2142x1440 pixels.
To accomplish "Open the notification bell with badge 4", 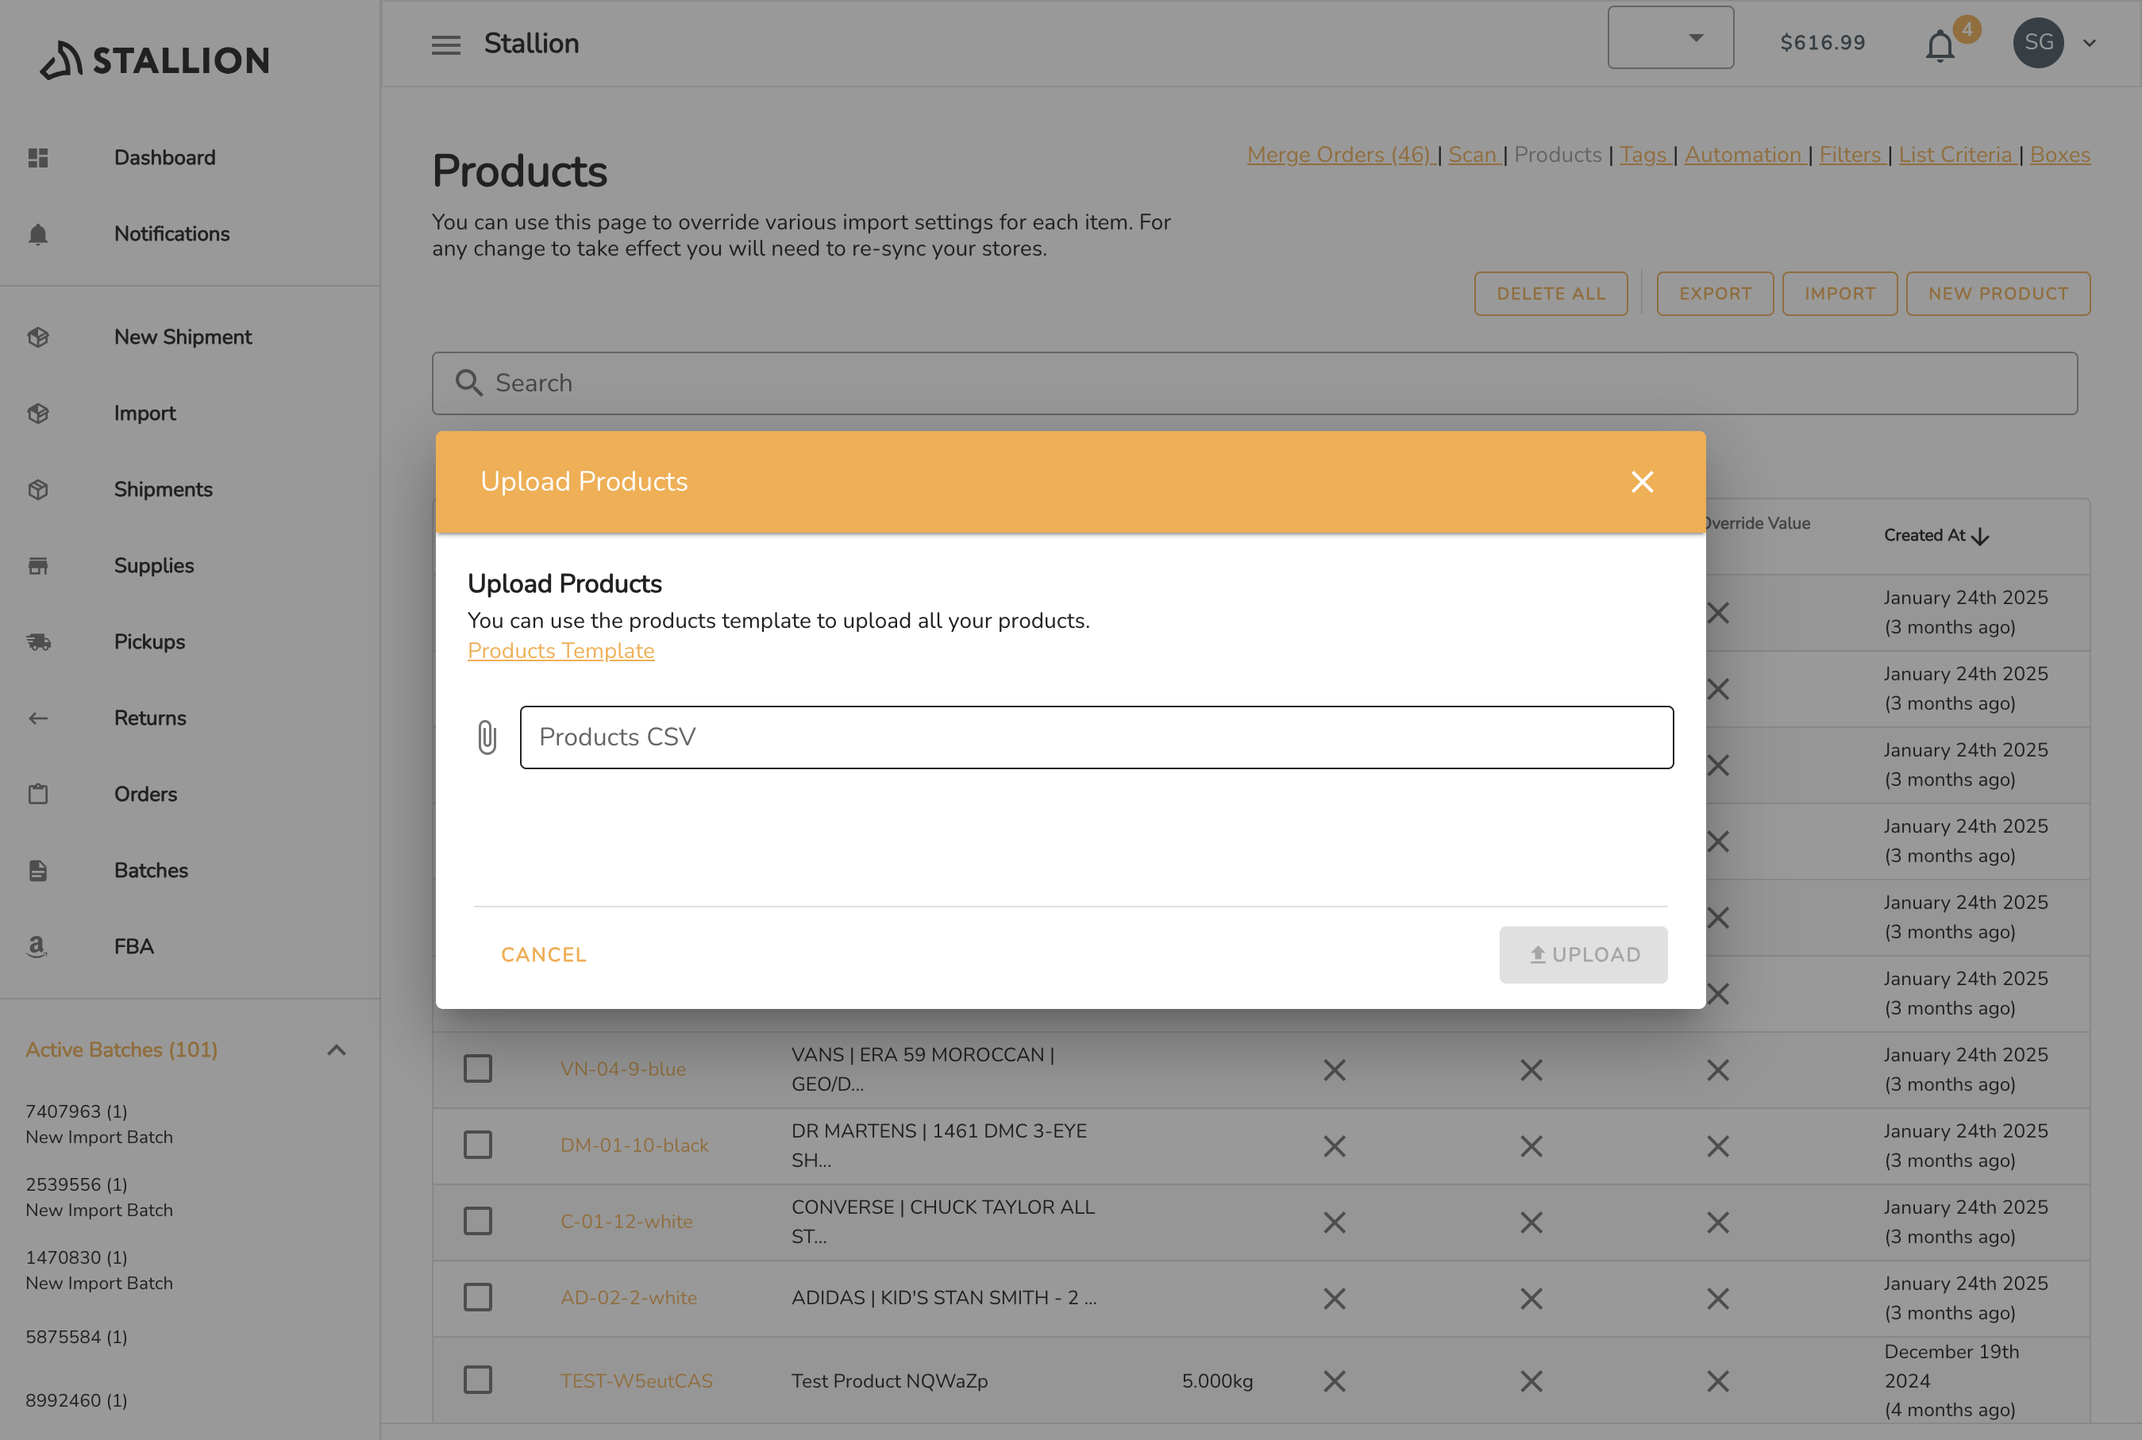I will (x=1940, y=44).
